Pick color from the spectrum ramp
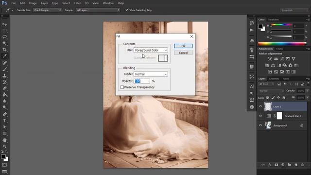Image resolution: width=311 pixels, height=175 pixels. coord(282,44)
